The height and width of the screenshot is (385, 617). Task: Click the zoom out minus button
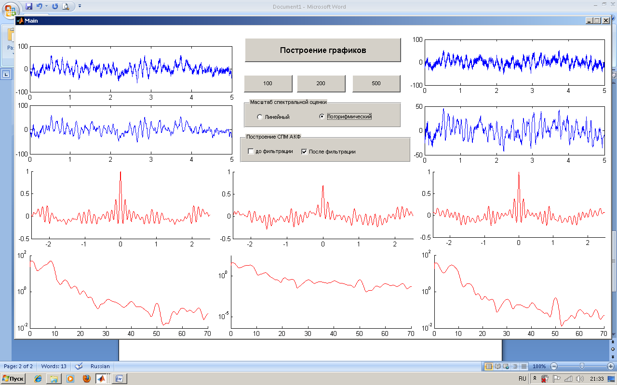coord(554,366)
